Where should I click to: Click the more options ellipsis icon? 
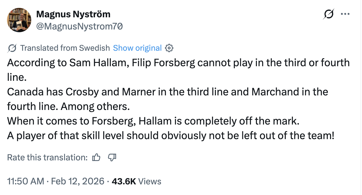coord(345,14)
